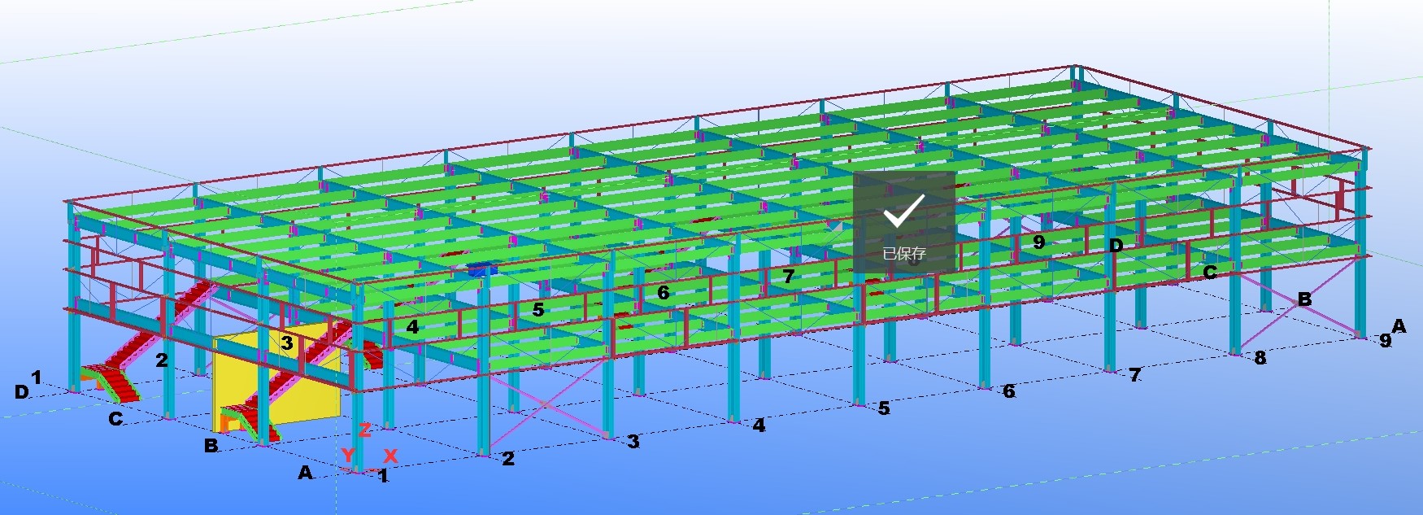Viewport: 1423px width, 515px height.
Task: Click the ground-level grid label C near the stairs
Action: click(115, 419)
